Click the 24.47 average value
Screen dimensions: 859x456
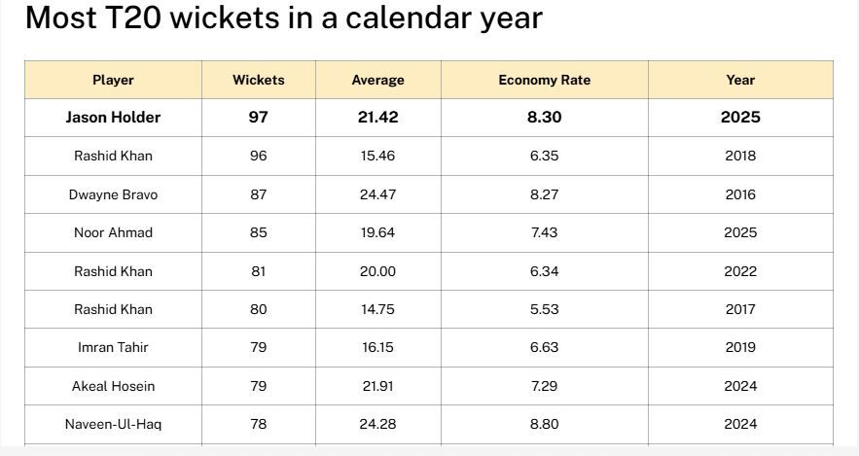click(377, 194)
